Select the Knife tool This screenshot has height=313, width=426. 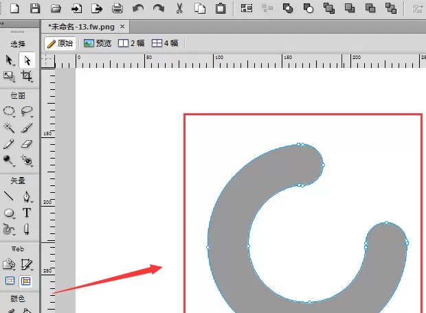26,229
